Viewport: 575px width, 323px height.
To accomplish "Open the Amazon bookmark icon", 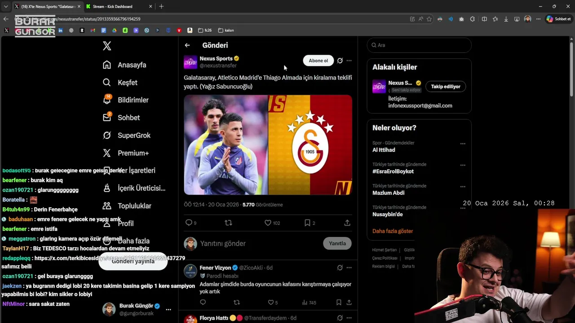I will (x=190, y=30).
